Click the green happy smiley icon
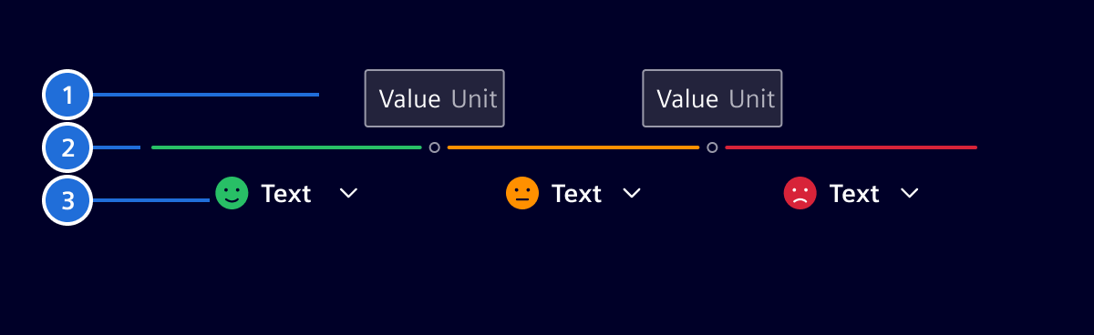 coord(232,193)
